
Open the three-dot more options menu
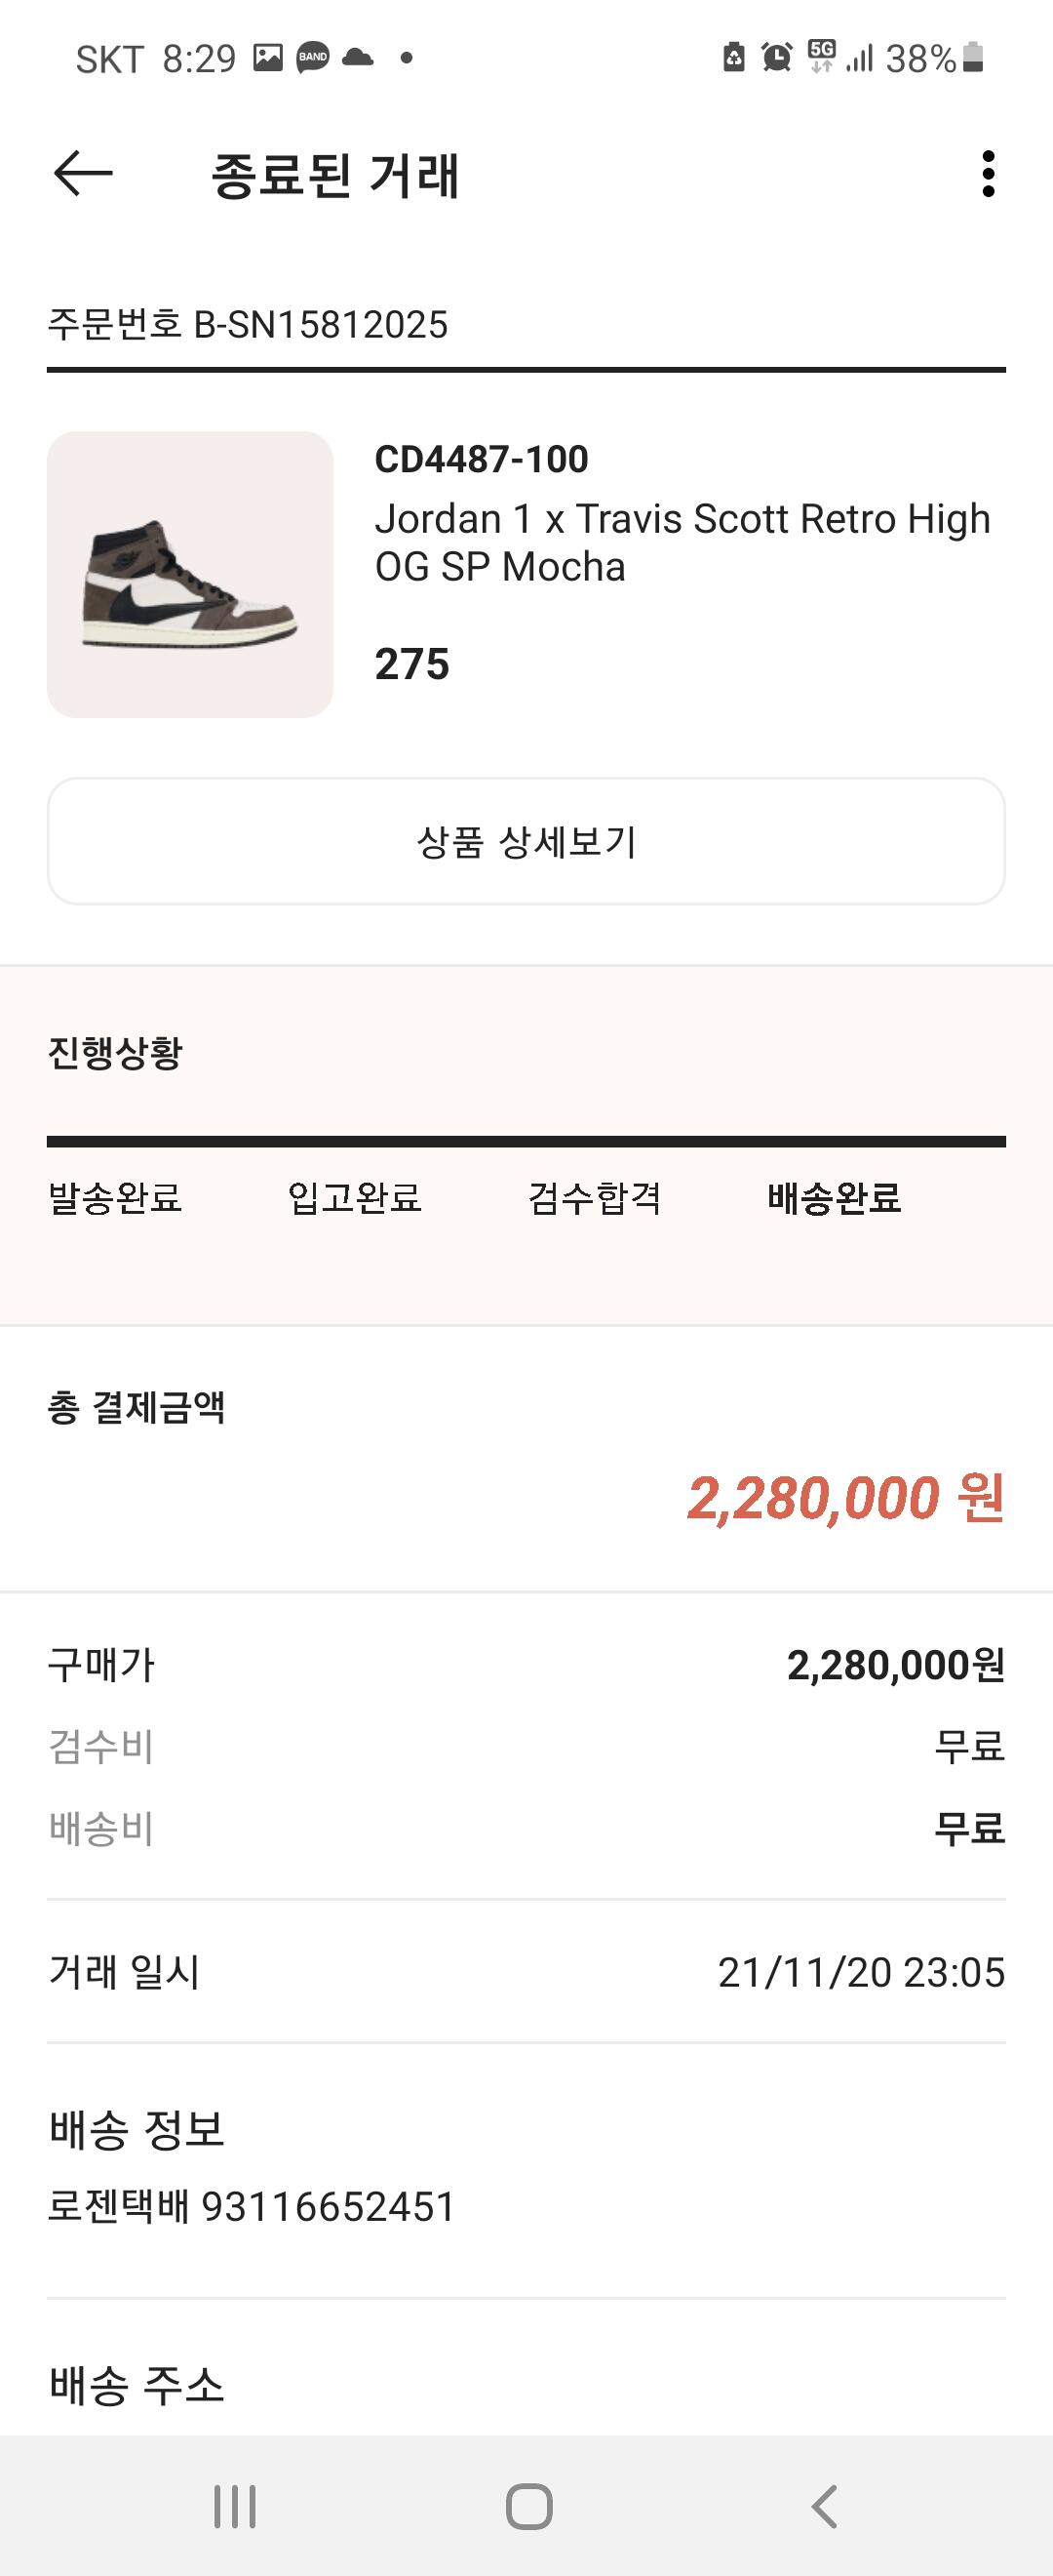tap(988, 174)
